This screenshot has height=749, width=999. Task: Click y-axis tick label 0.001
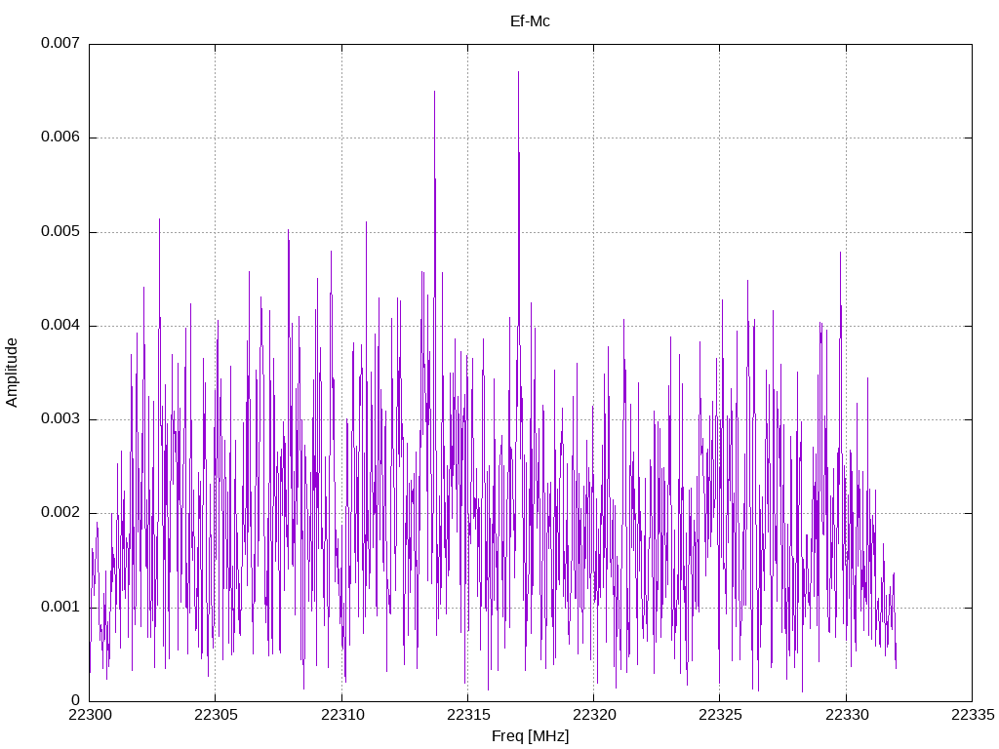click(x=60, y=607)
